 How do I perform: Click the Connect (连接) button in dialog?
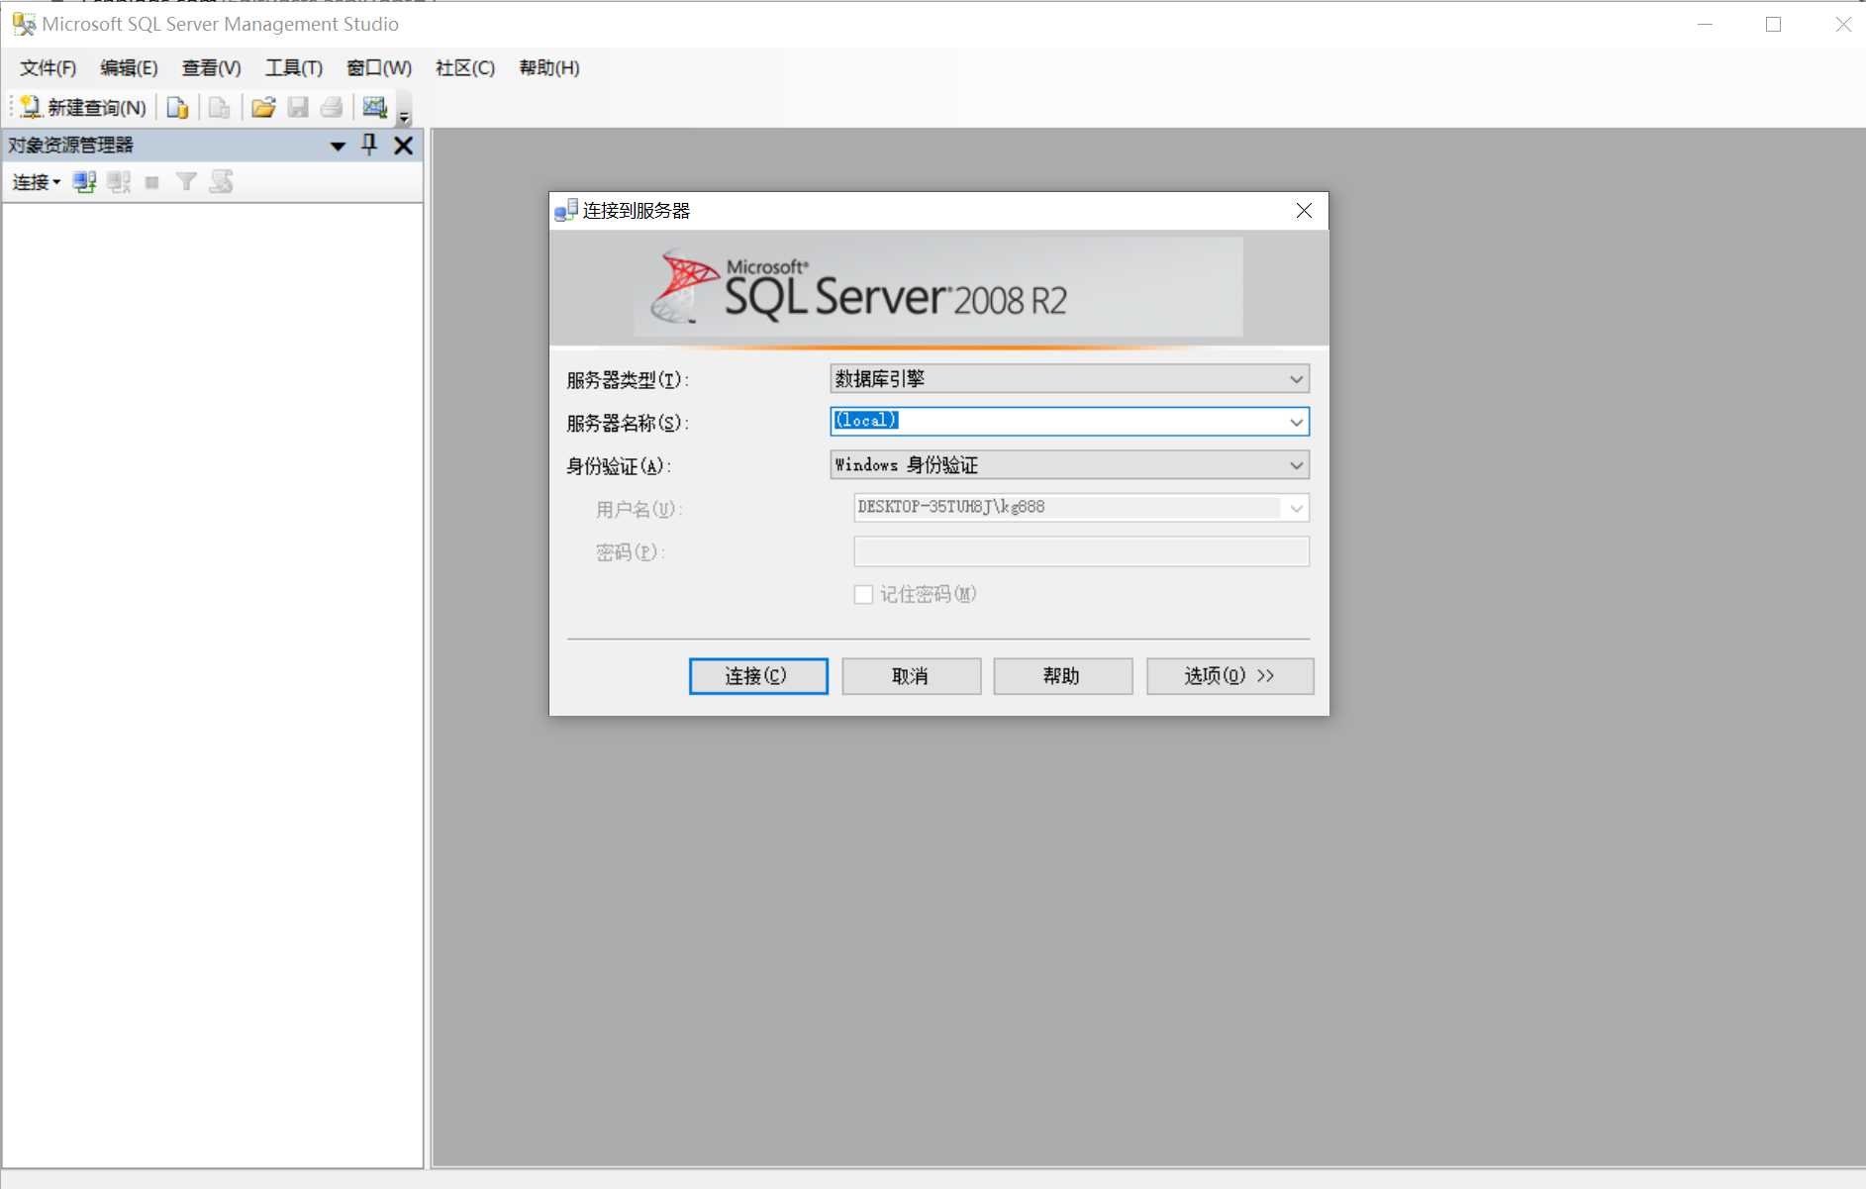tap(758, 676)
